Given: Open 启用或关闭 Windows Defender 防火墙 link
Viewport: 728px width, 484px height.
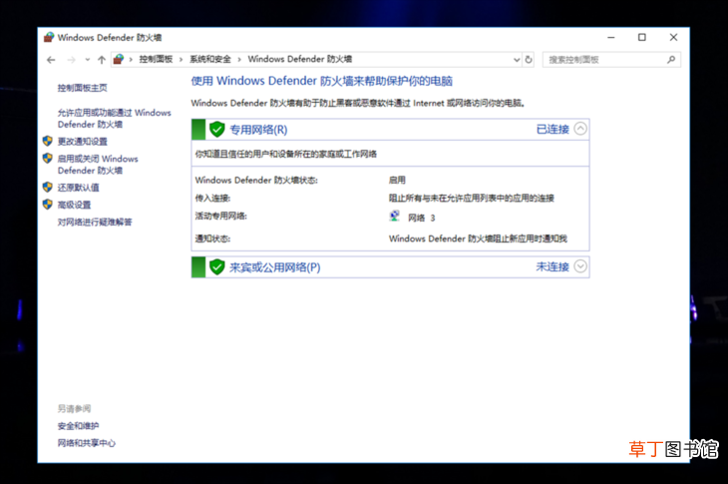Looking at the screenshot, I should 98,165.
